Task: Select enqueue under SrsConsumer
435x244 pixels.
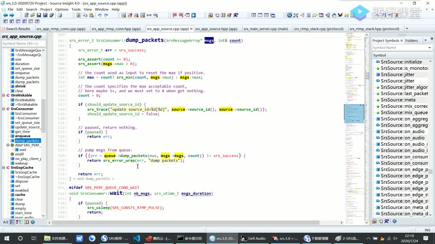Action: [x=23, y=136]
